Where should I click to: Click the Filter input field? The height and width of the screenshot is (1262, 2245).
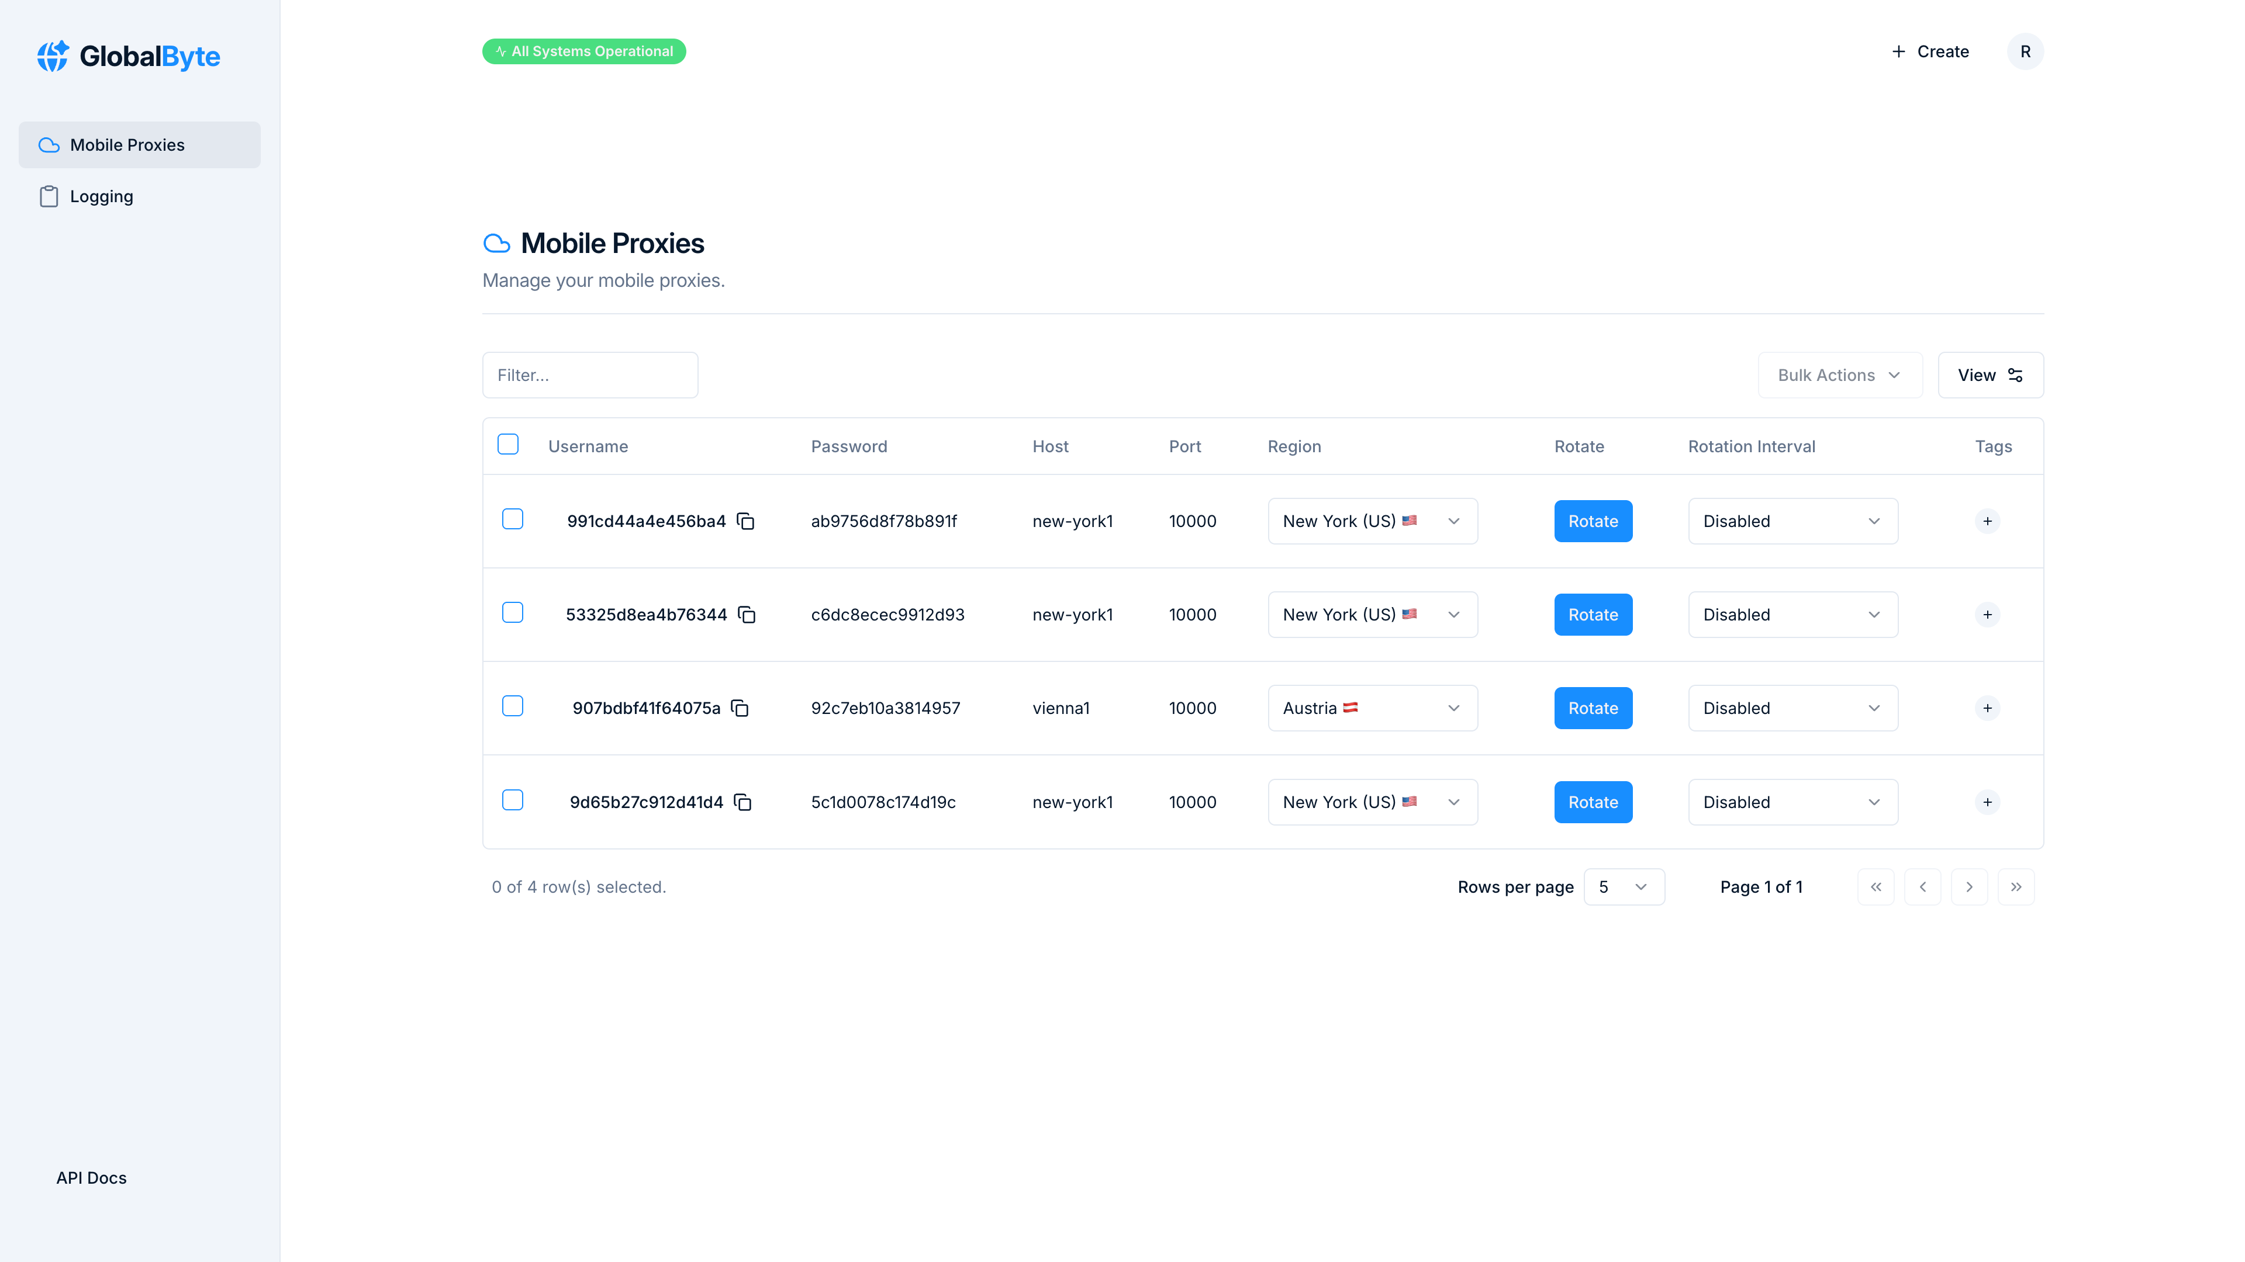coord(590,375)
